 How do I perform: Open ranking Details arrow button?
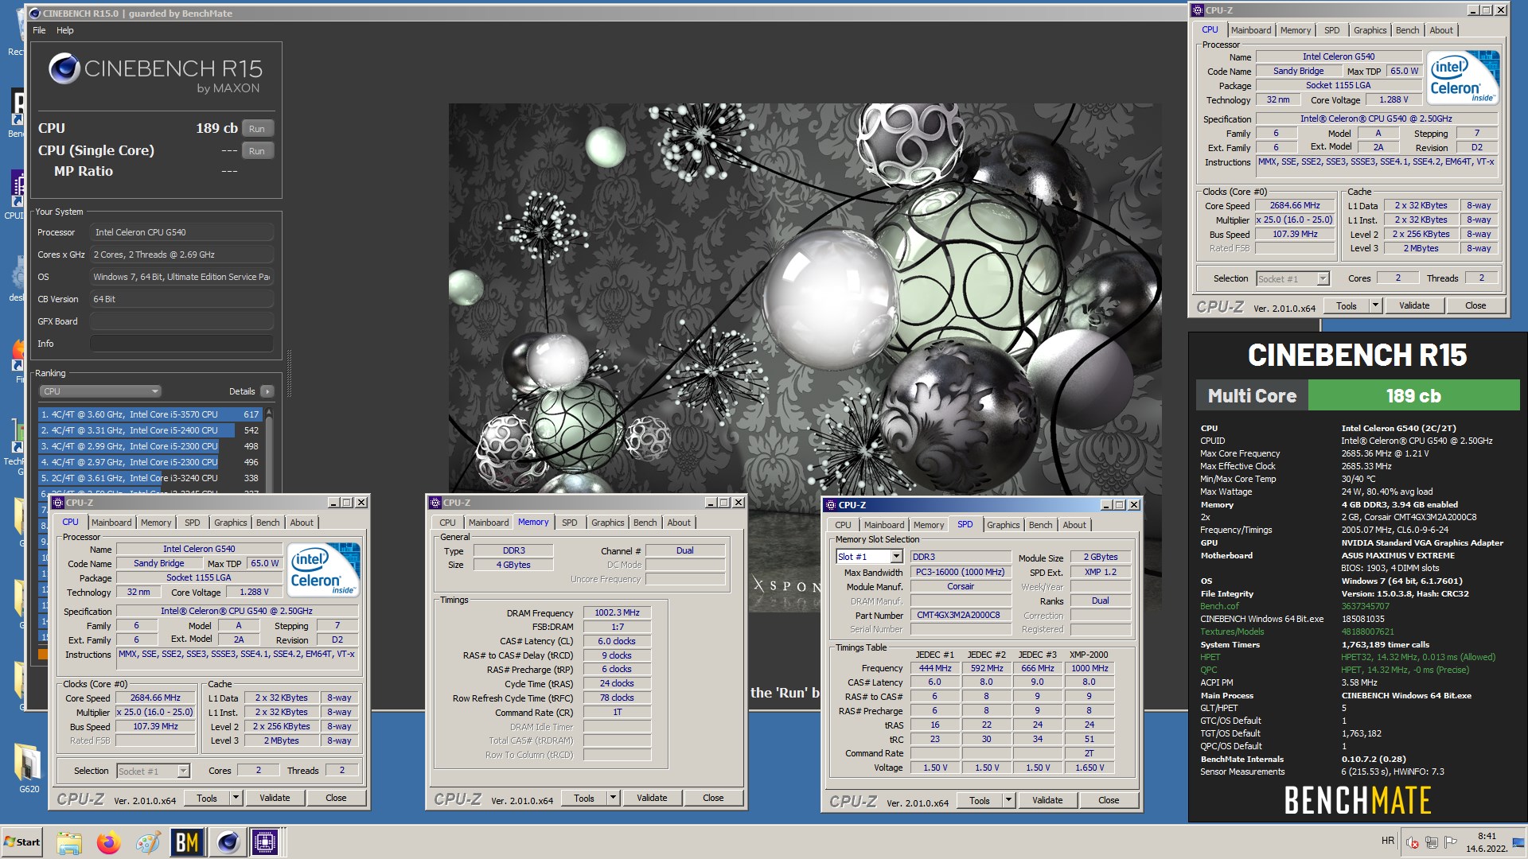(x=267, y=391)
